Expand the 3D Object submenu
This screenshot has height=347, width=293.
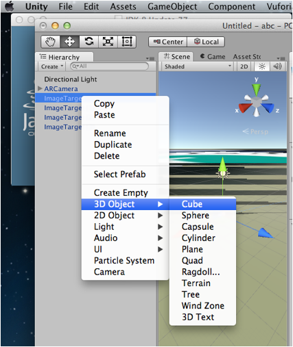pos(126,204)
